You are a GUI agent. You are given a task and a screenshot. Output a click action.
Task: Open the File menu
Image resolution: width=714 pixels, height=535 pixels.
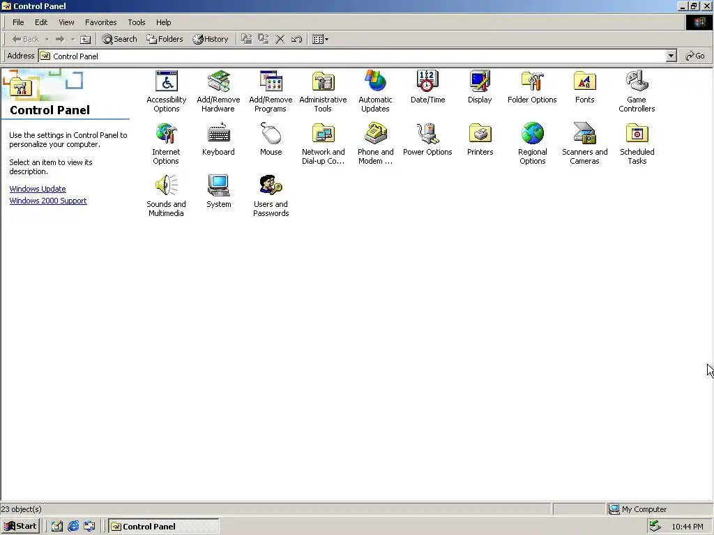[18, 22]
